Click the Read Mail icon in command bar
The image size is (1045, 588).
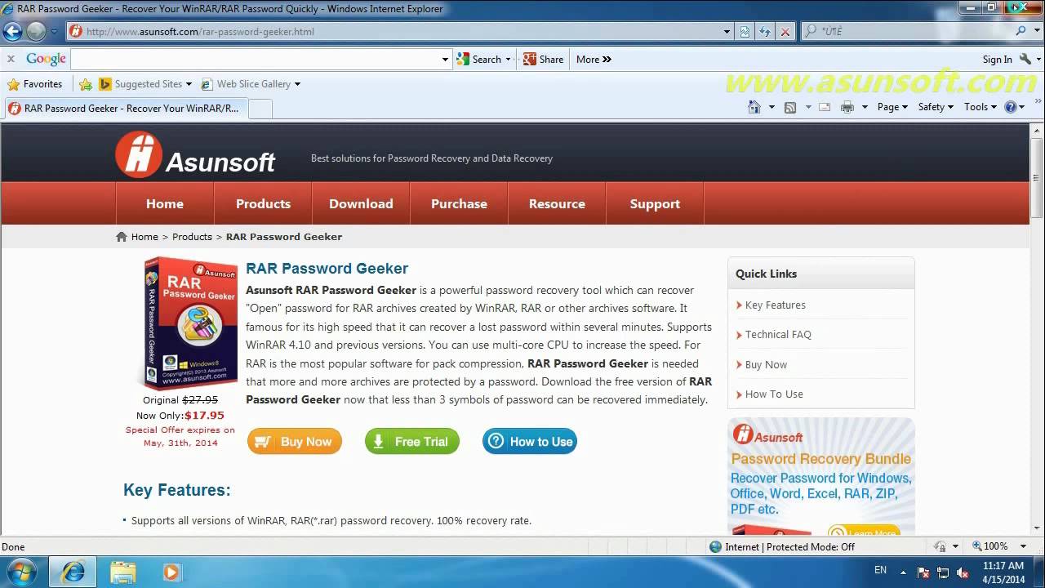(x=825, y=107)
